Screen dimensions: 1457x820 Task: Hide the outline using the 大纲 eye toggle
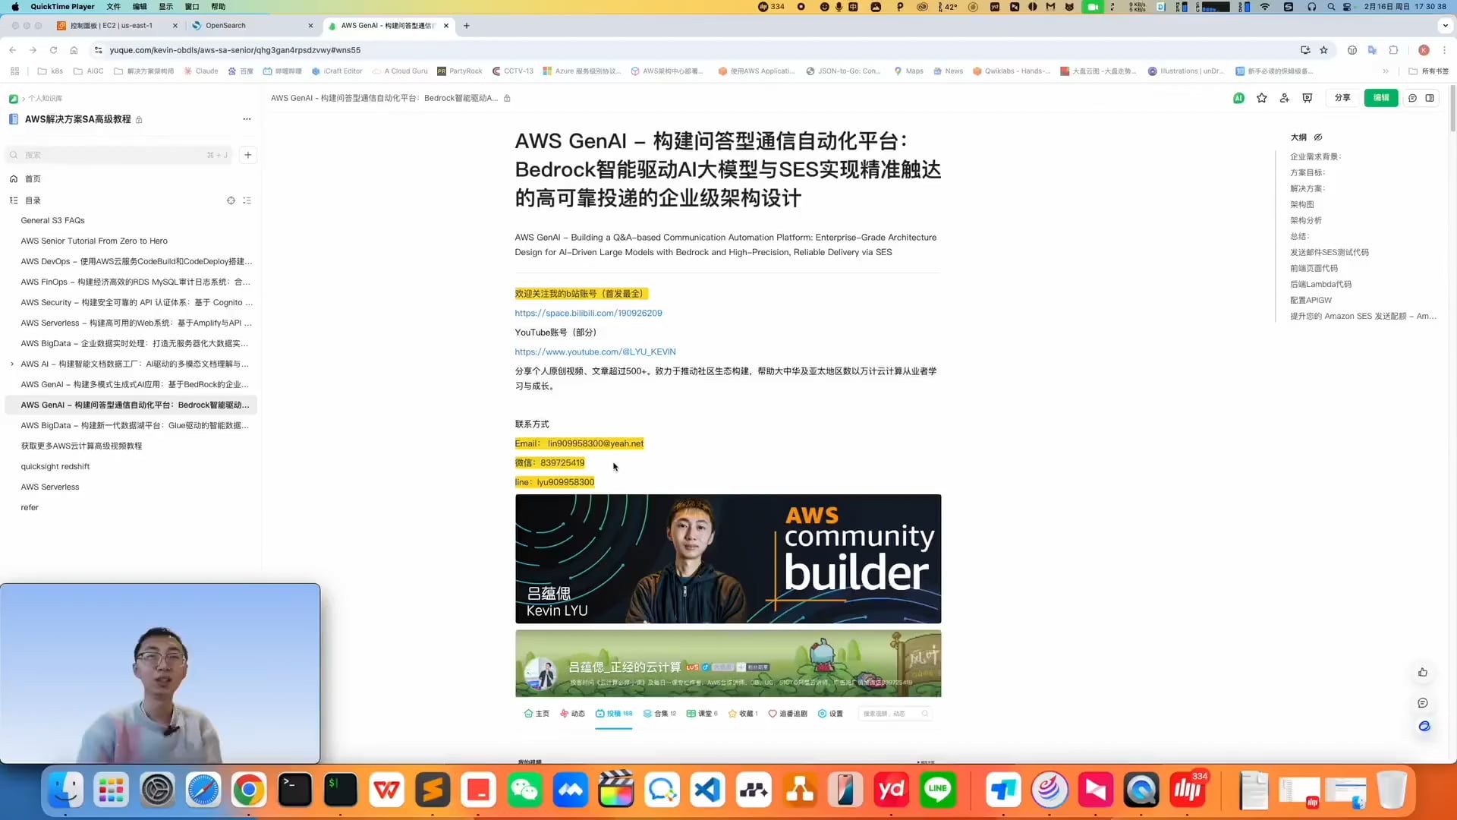1318,137
